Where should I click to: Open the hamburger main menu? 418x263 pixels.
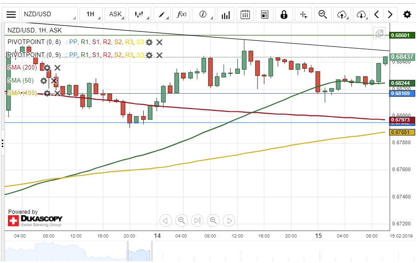click(11, 14)
